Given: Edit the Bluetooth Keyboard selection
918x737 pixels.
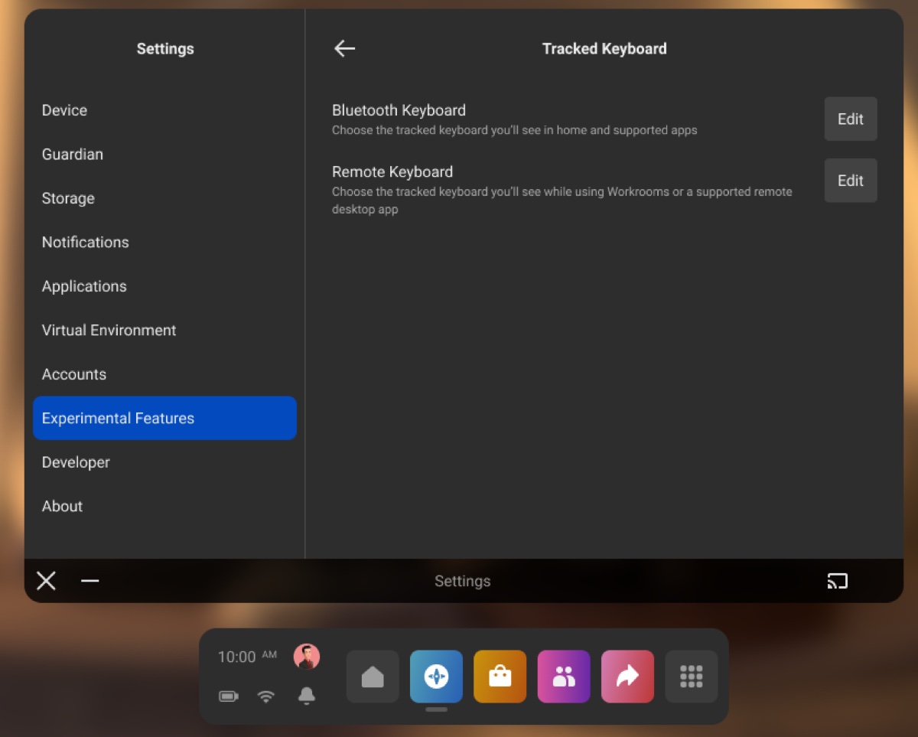Looking at the screenshot, I should (850, 119).
